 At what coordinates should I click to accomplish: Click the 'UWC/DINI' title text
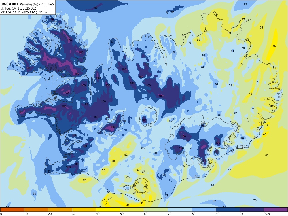pyautogui.click(x=9, y=4)
